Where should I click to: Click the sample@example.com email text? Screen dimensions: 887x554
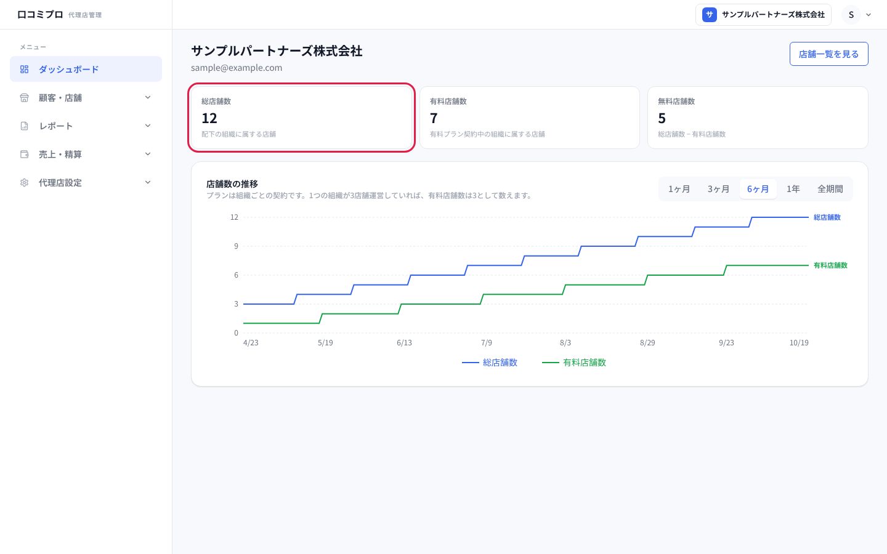237,68
